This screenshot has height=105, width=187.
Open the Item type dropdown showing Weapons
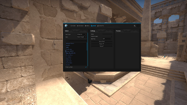point(82,34)
